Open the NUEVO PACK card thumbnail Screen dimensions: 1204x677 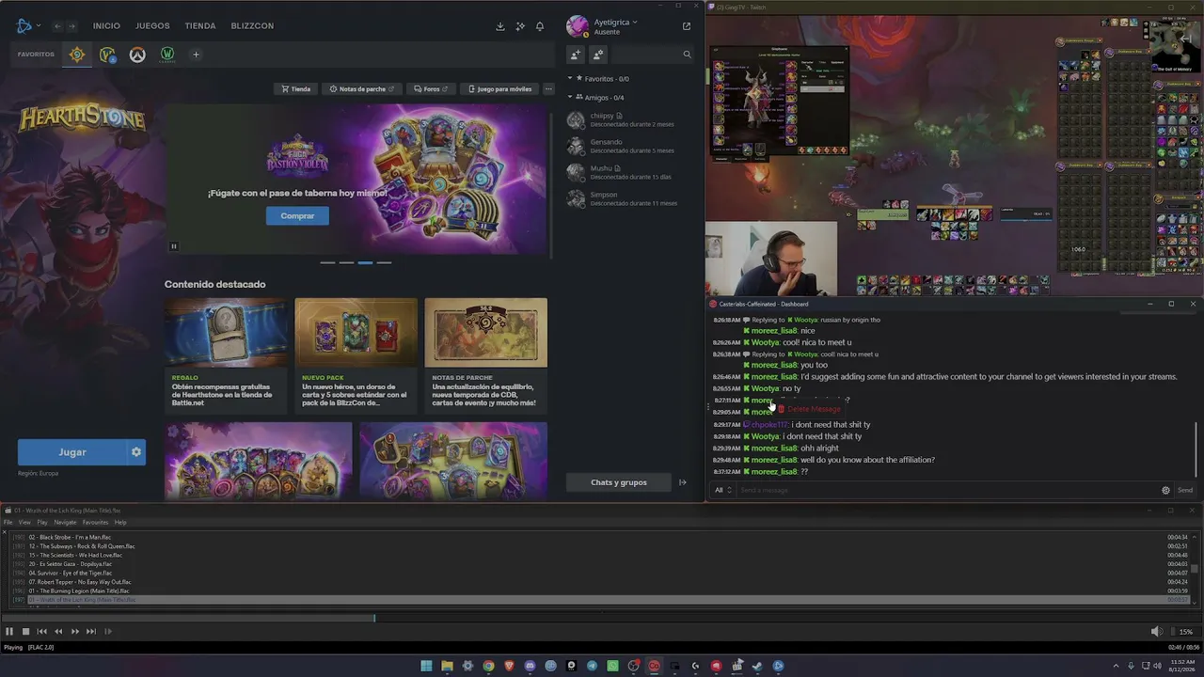coord(356,333)
